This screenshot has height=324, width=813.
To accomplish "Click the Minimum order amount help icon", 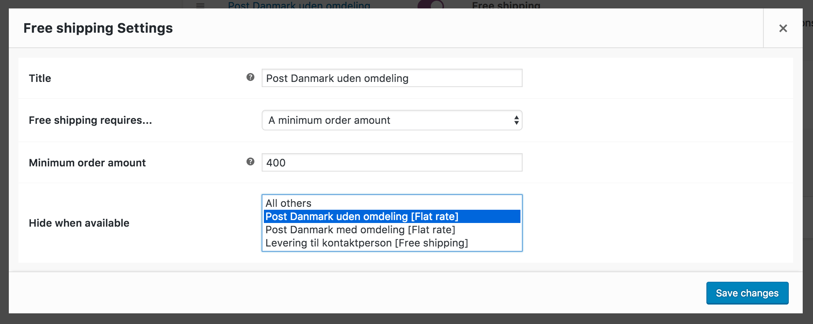I will pos(250,162).
